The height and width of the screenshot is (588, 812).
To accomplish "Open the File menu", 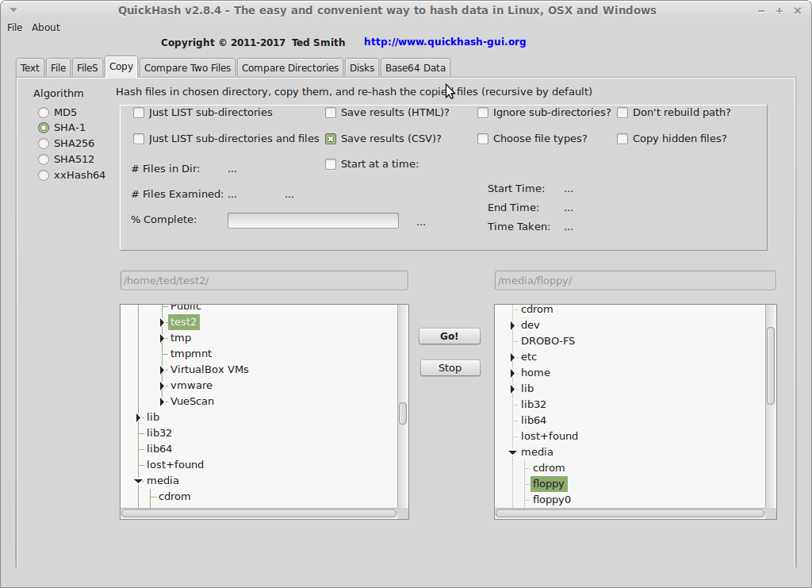I will pos(14,27).
